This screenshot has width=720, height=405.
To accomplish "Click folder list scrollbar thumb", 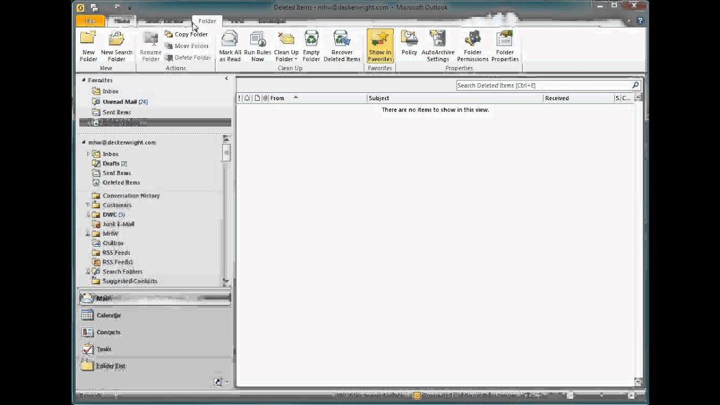I will click(x=226, y=152).
